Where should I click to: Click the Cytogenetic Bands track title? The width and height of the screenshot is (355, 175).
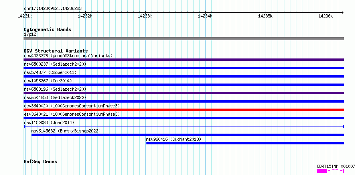[x=47, y=29]
